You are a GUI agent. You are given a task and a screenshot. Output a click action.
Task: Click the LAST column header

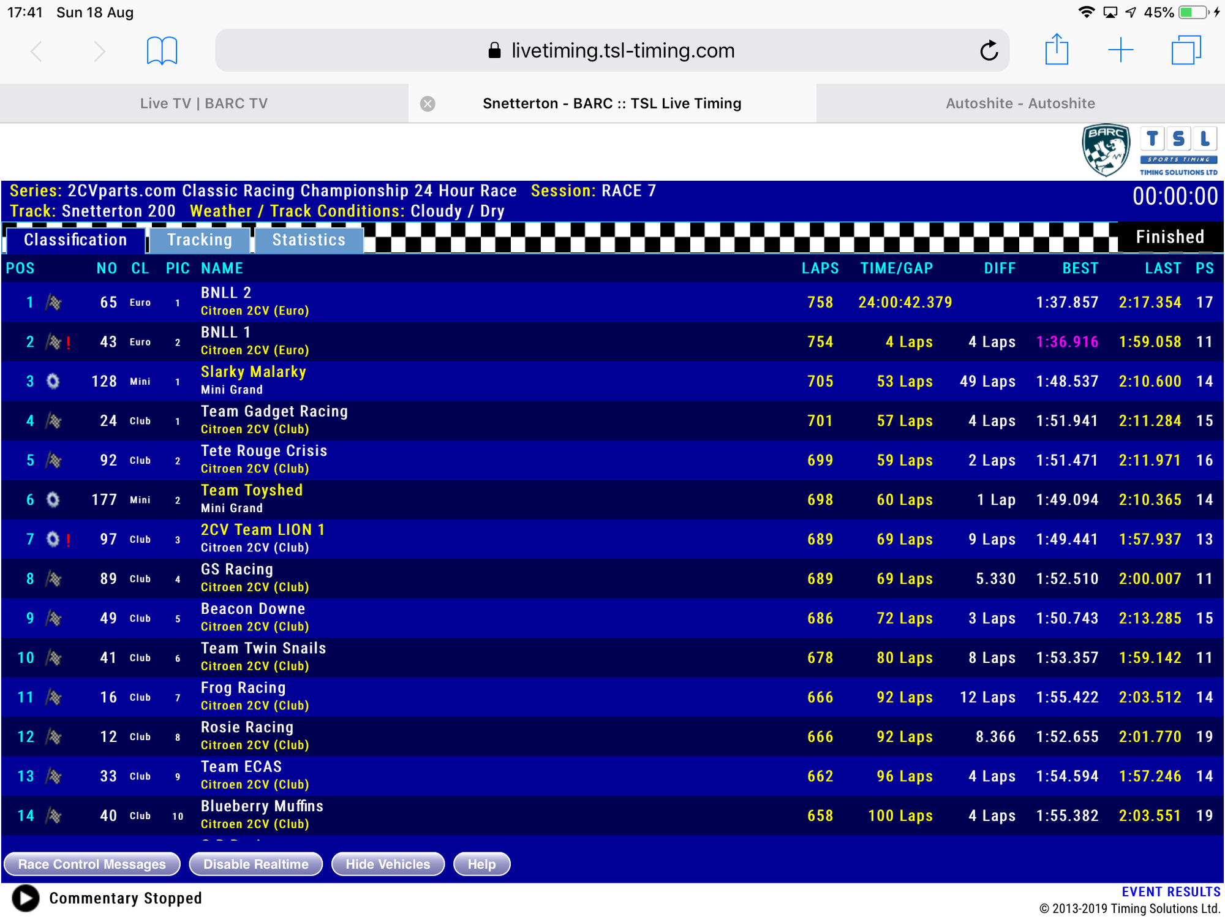1163,268
